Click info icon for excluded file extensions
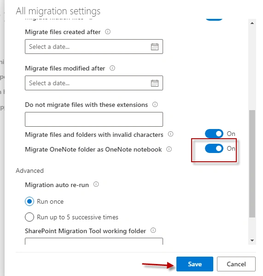Image resolution: width=263 pixels, height=276 pixels. (x=155, y=105)
